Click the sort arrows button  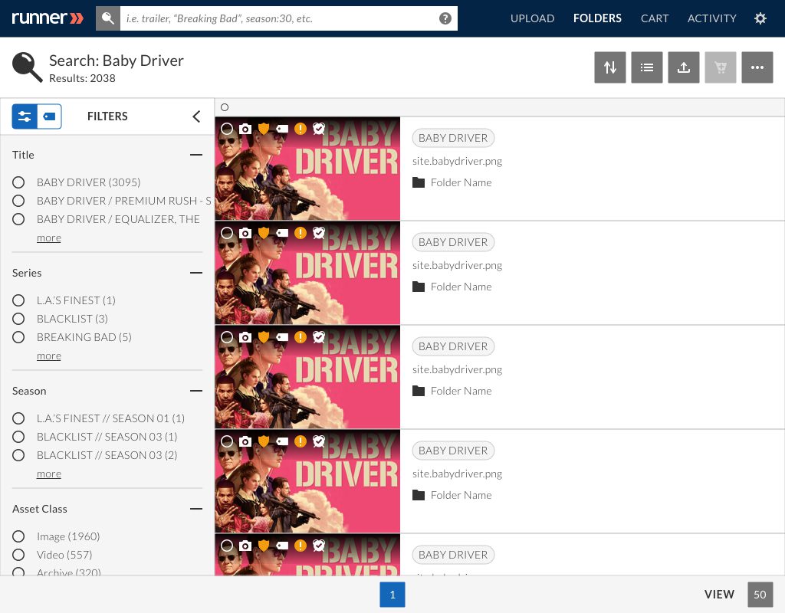[609, 67]
